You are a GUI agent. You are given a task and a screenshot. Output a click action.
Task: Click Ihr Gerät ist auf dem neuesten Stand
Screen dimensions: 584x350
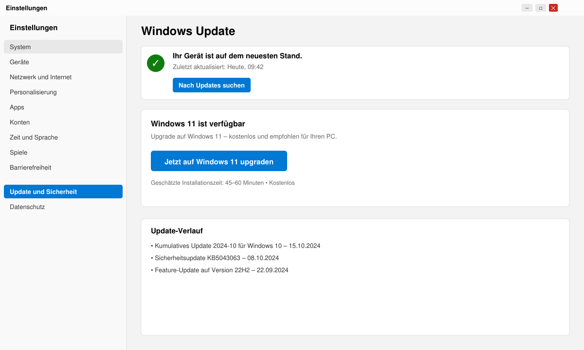point(237,56)
